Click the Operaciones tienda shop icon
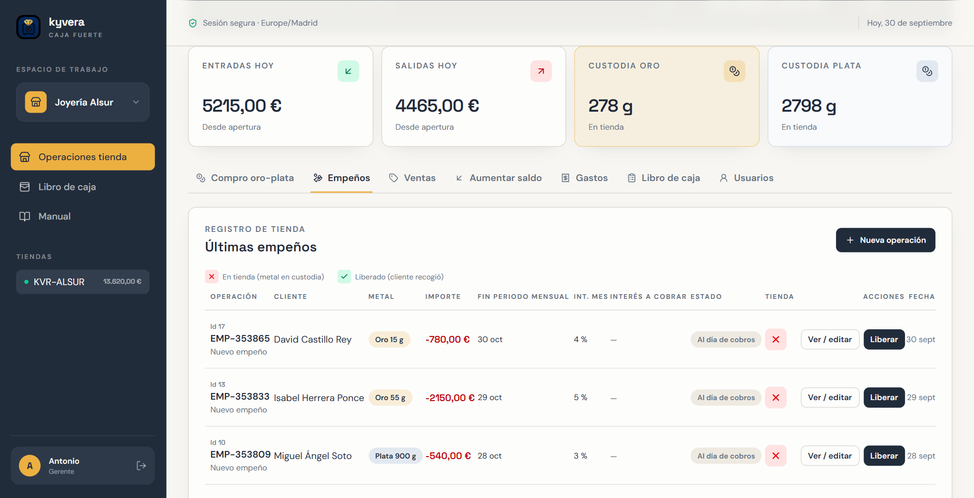This screenshot has width=974, height=498. click(25, 157)
